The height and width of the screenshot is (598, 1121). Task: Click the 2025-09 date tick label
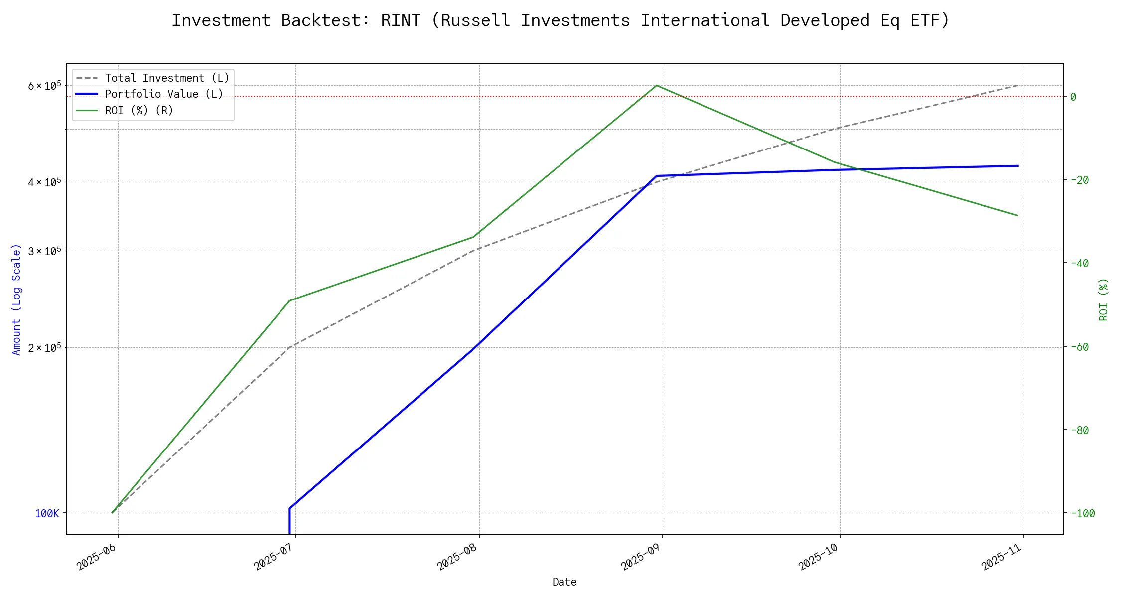641,556
